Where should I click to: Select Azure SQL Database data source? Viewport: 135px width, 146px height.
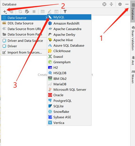coord(69,46)
